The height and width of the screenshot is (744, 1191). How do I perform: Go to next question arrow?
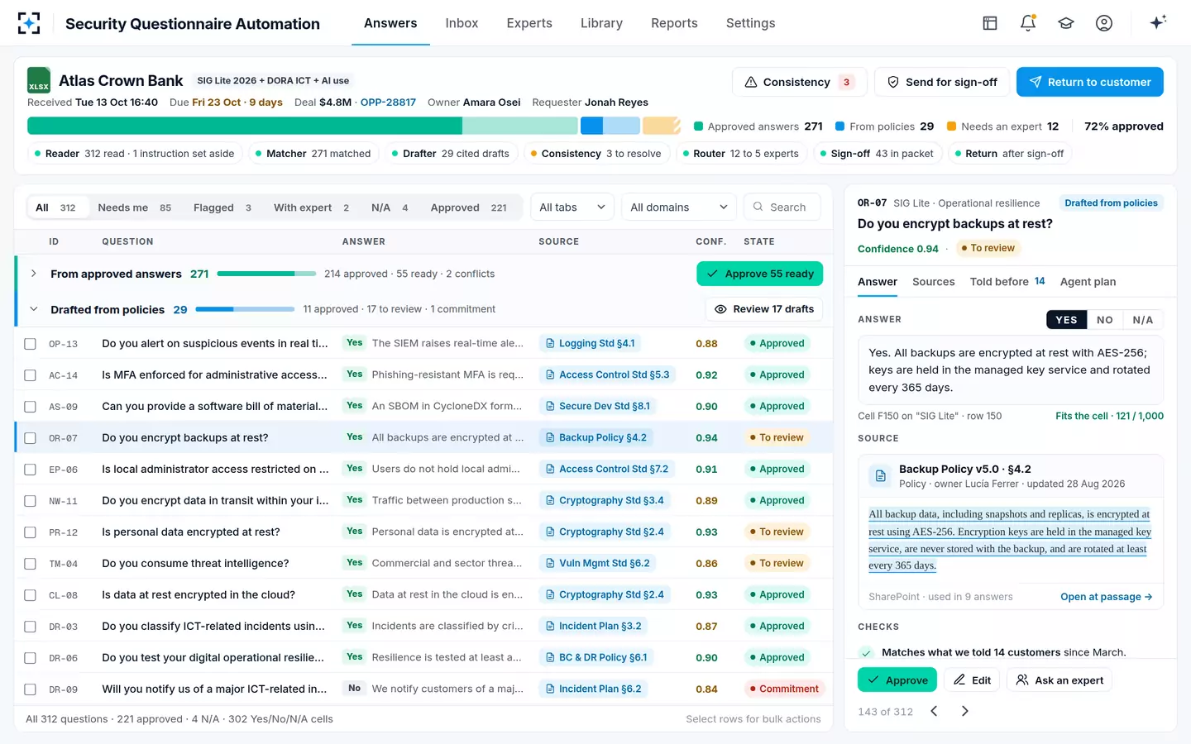click(964, 711)
